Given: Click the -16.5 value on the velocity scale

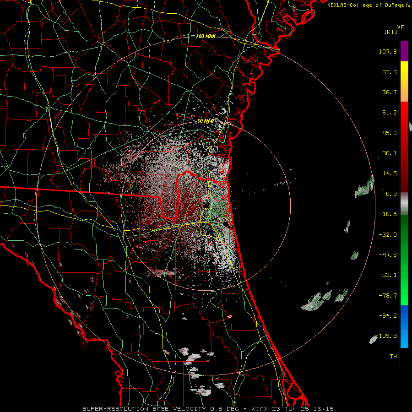Looking at the screenshot, I should 388,214.
